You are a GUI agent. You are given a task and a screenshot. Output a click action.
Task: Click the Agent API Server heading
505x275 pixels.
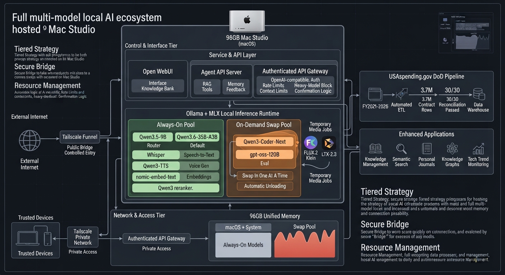pyautogui.click(x=221, y=72)
